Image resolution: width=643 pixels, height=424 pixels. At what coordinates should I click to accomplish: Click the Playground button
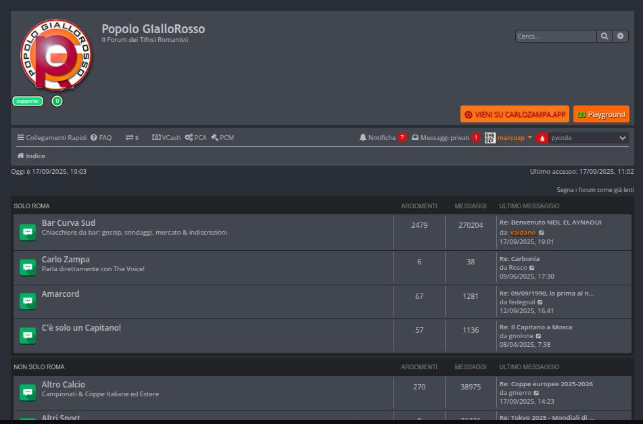[601, 114]
